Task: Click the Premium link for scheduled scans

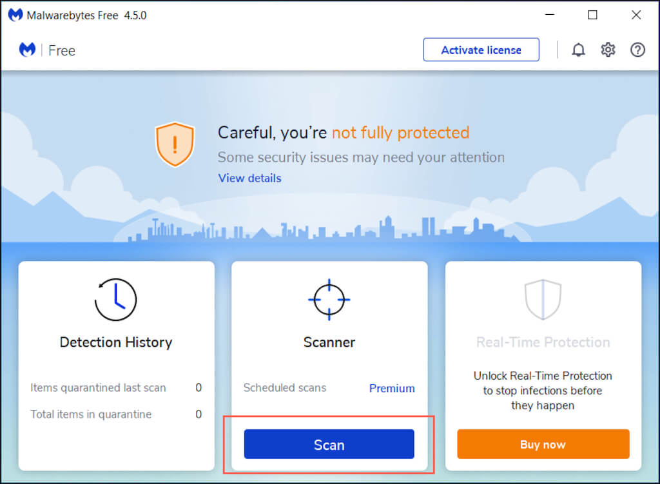Action: pos(392,388)
